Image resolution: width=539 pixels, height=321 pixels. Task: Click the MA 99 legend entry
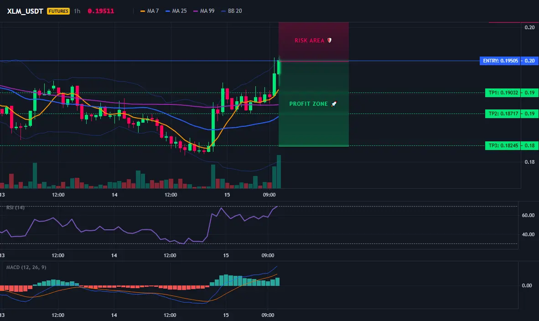pos(204,11)
